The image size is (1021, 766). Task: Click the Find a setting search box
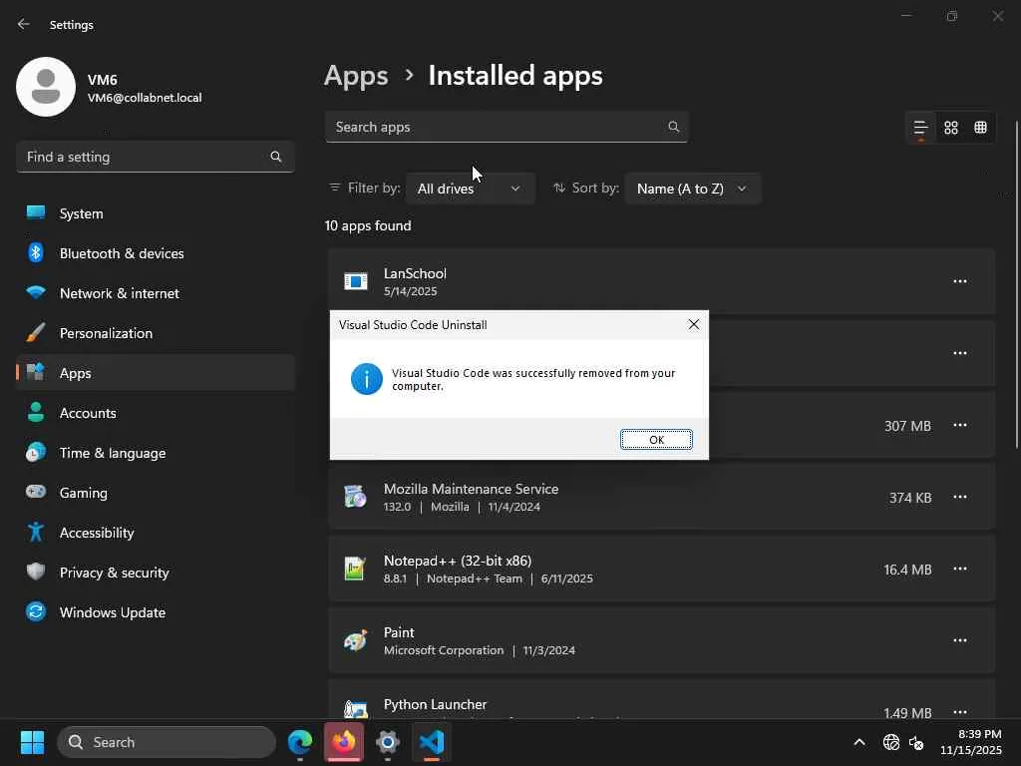coord(145,157)
